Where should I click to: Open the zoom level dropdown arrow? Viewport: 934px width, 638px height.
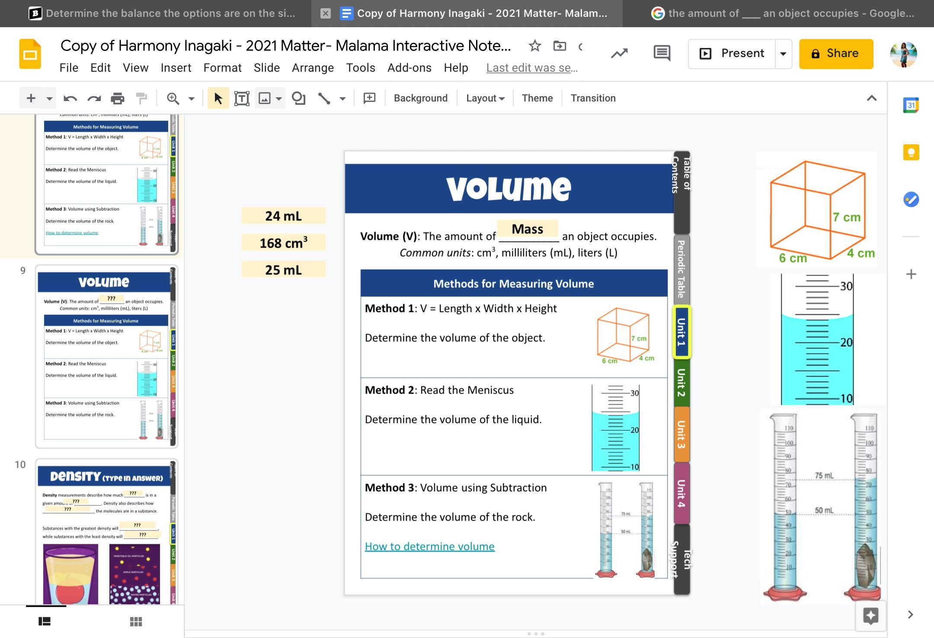click(x=192, y=98)
